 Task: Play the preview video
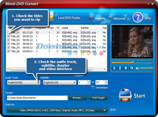coord(114,68)
